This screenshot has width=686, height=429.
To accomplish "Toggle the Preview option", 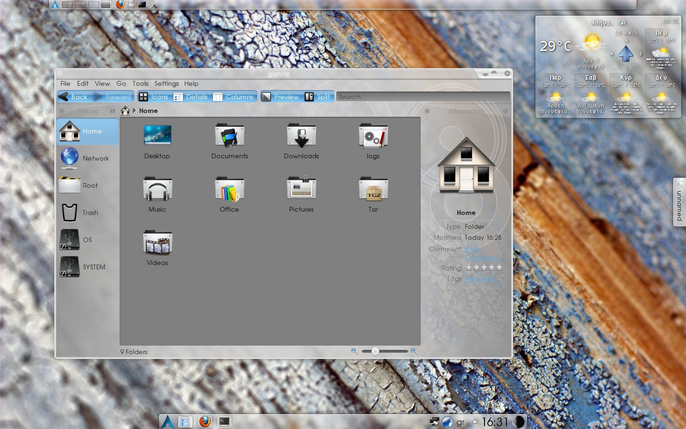I will coord(281,97).
